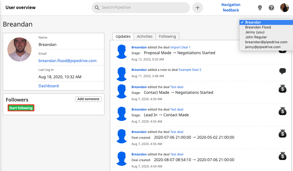Click the timestamp Aug 7, 2020, 4:54 AM
293x171 pixels.
pyautogui.click(x=147, y=166)
